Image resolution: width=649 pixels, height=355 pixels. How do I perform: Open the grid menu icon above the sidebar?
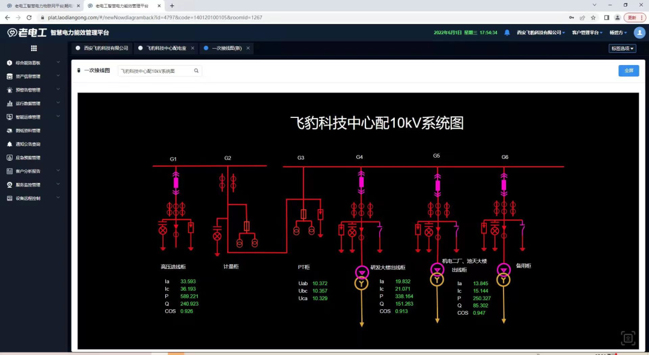(x=34, y=49)
